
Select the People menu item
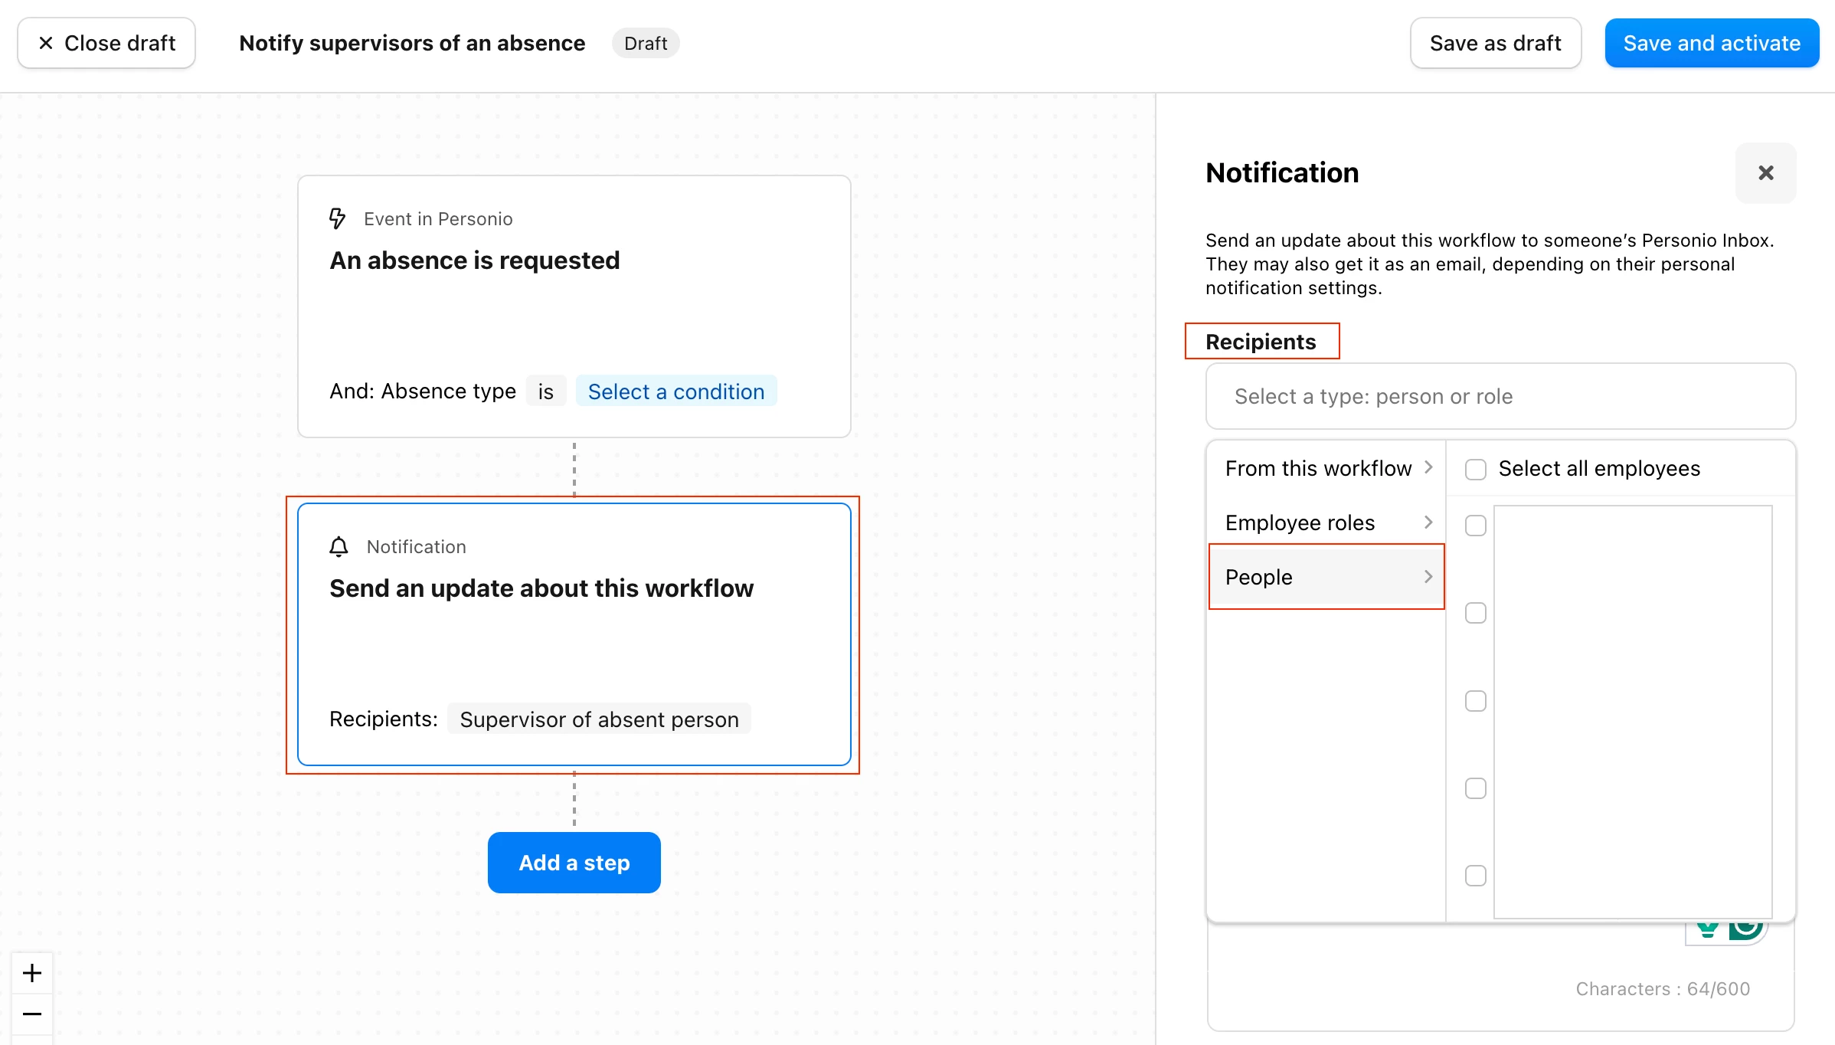(x=1327, y=577)
